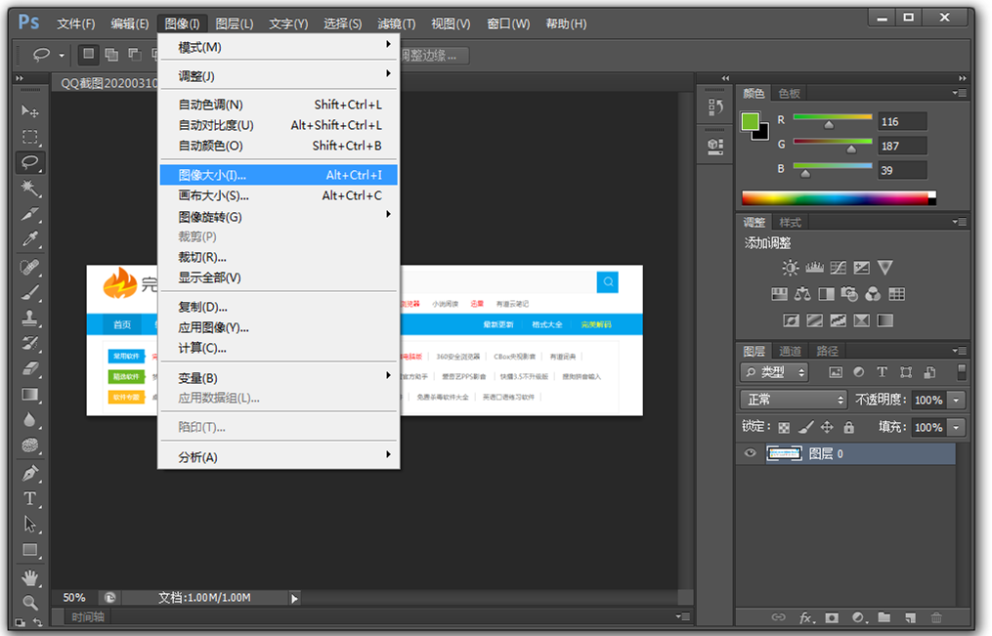Choose the Hand tool
Screen dimensions: 992x636
pos(30,576)
